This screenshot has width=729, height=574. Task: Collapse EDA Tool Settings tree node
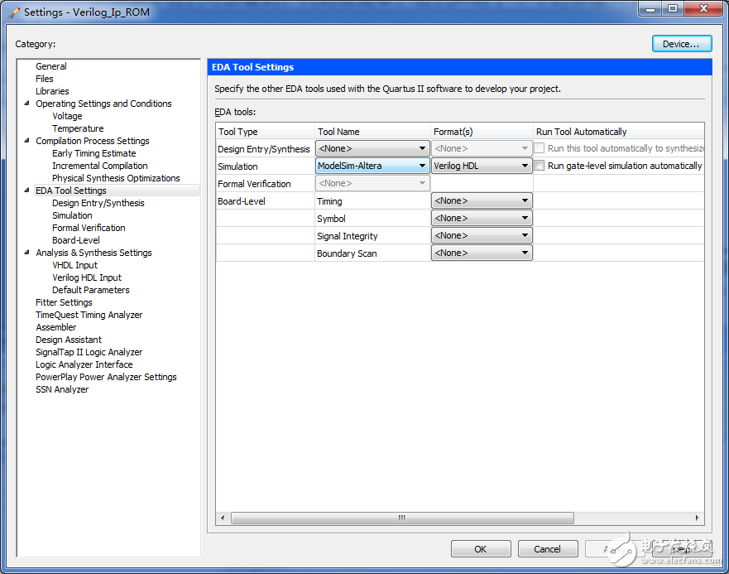pyautogui.click(x=26, y=191)
